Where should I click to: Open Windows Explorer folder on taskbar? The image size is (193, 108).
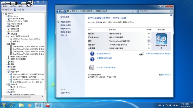[x=21, y=105]
